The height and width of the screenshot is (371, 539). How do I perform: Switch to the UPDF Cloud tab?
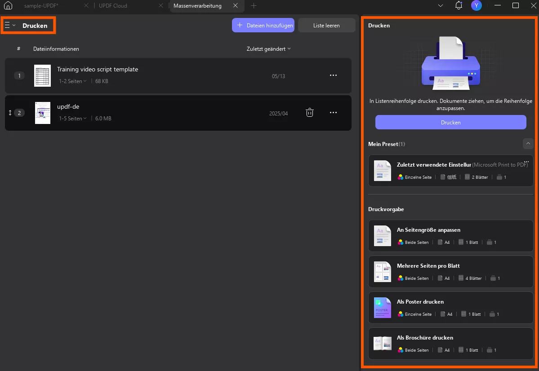coord(113,6)
